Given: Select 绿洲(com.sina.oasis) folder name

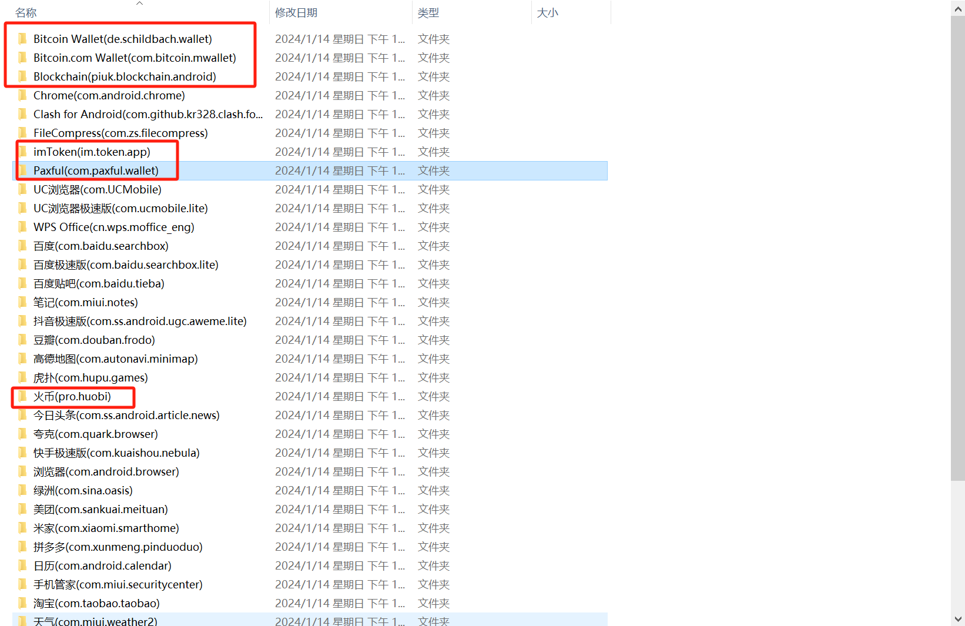Looking at the screenshot, I should tap(83, 490).
